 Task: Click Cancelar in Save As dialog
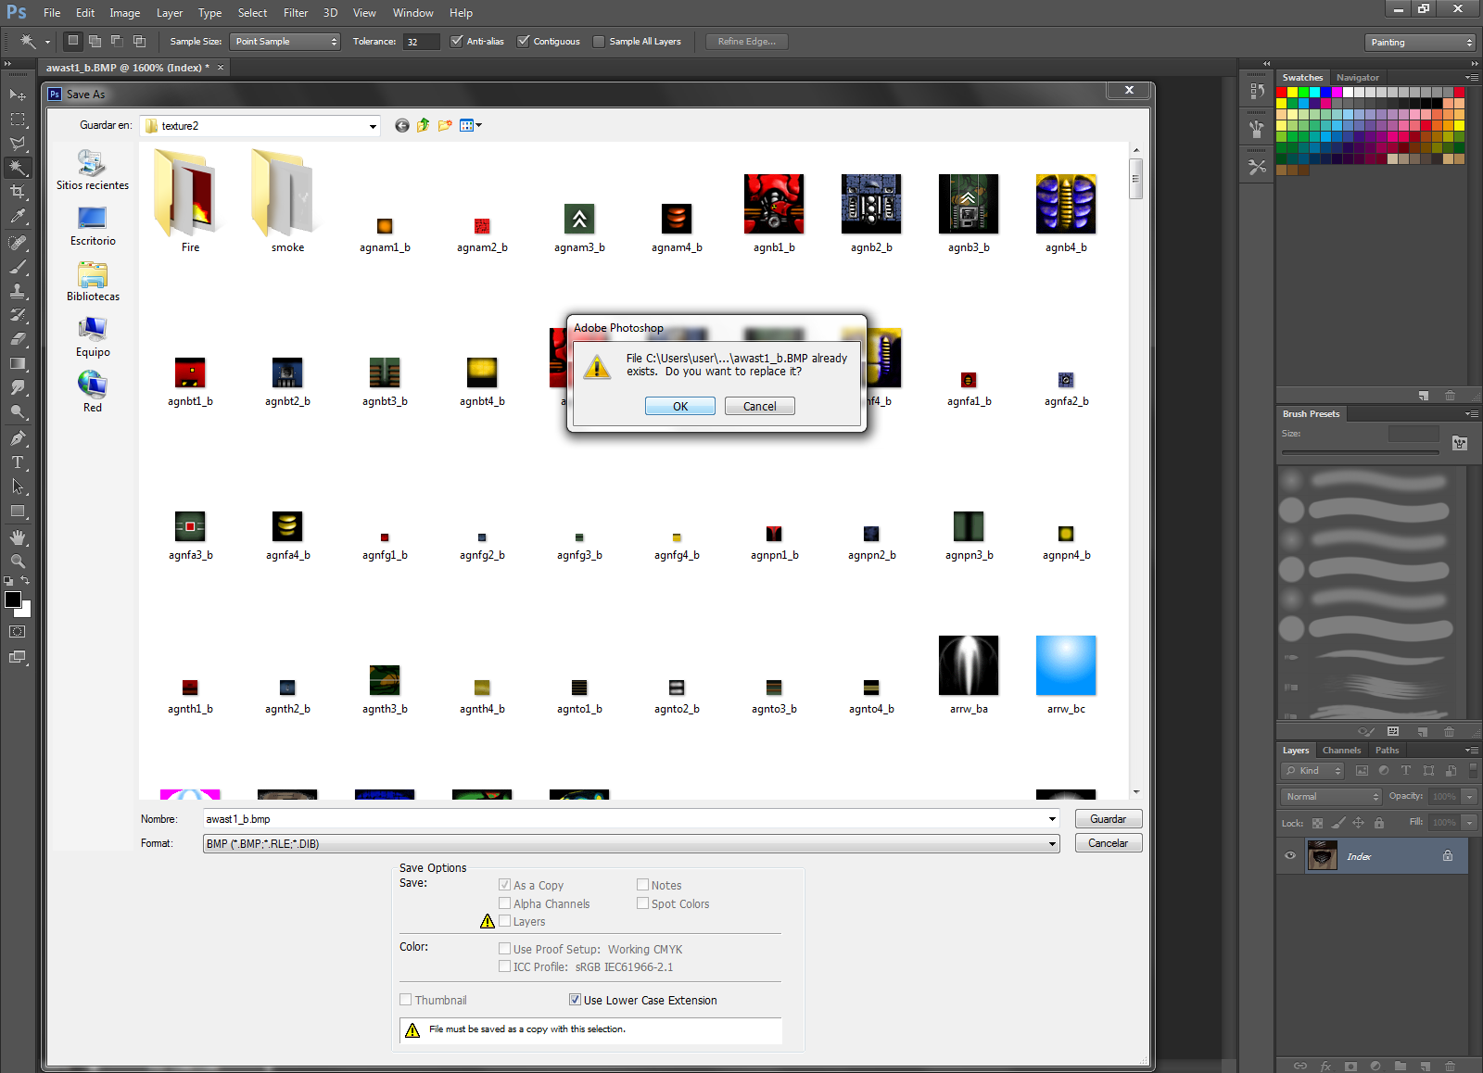(x=1109, y=843)
